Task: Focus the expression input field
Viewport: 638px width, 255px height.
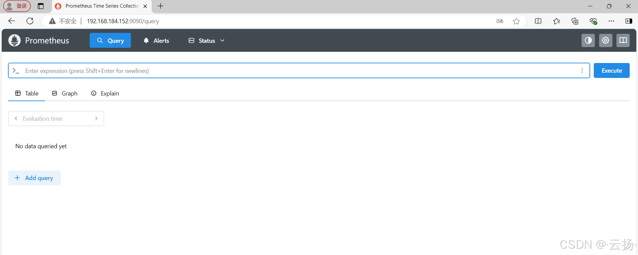Action: click(299, 71)
